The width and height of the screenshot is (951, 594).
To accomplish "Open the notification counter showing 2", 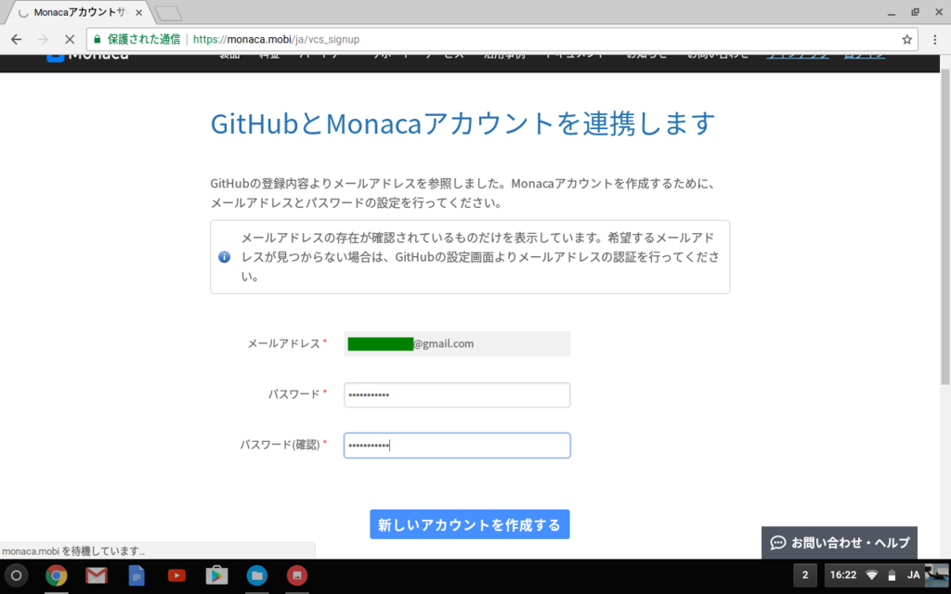I will [805, 575].
